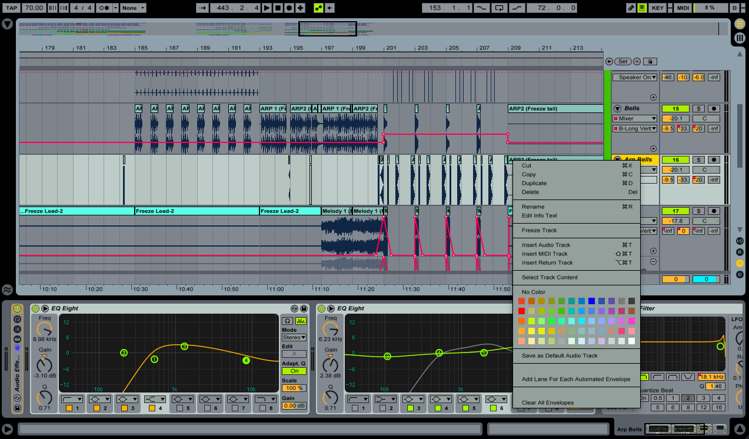Click the next locator arrow beside Set
Screen dimensions: 749x439
pyautogui.click(x=635, y=61)
